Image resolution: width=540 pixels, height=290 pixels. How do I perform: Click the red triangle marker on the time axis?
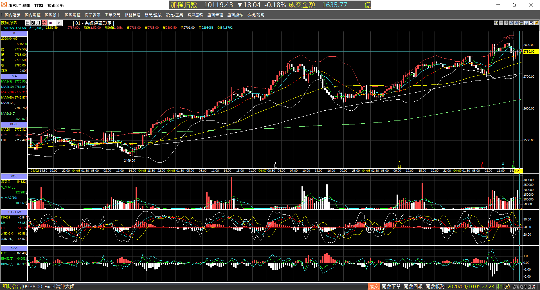(x=482, y=164)
